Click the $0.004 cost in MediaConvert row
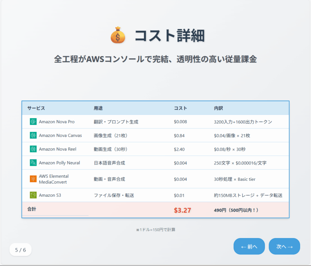Viewport: 311px width, 266px height. click(x=180, y=179)
